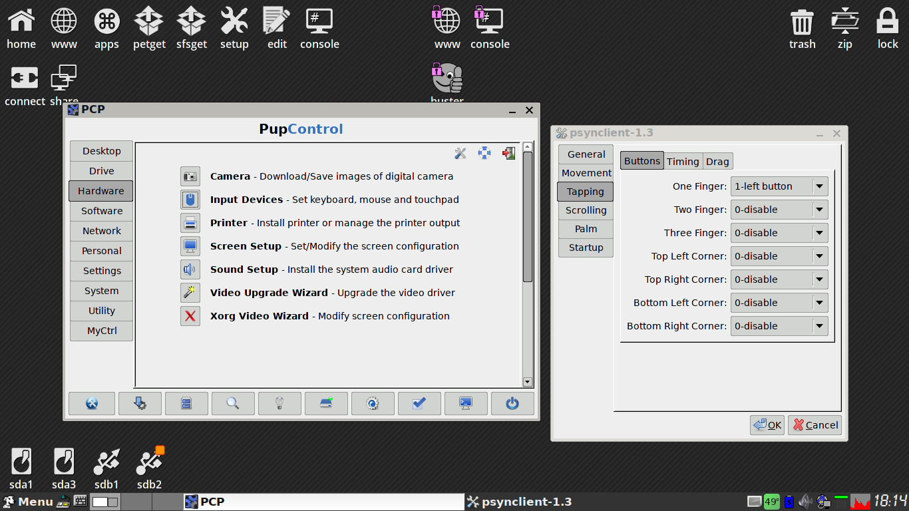
Task: Open the Sound Setup speaker icon
Action: (190, 269)
